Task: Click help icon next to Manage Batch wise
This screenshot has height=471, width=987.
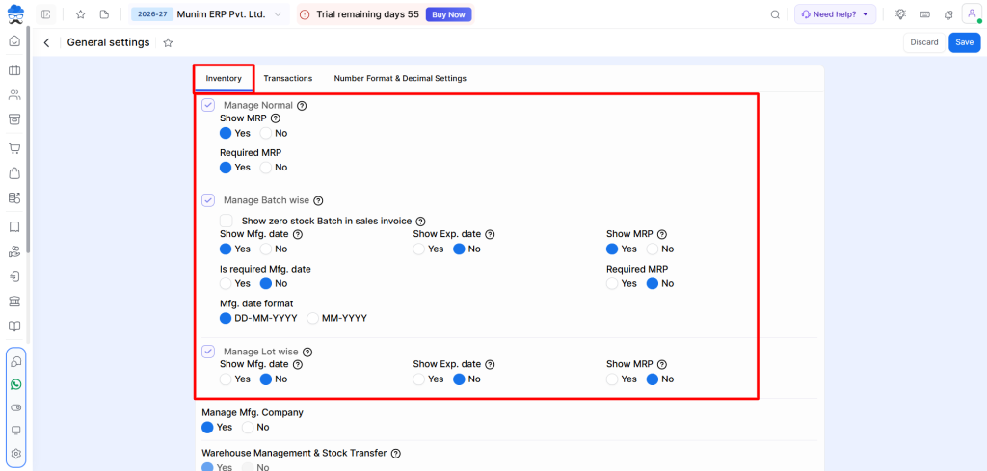Action: 318,200
